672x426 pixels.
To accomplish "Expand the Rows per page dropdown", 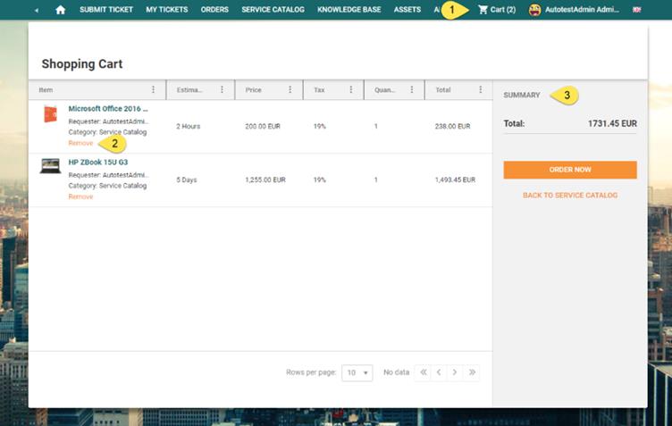I will point(357,372).
